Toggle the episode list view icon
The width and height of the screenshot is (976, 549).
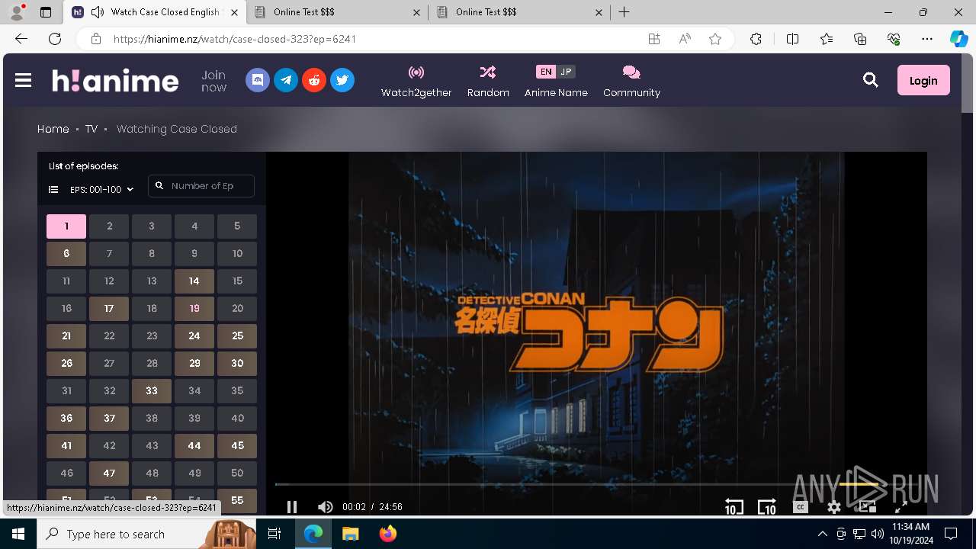pyautogui.click(x=53, y=189)
